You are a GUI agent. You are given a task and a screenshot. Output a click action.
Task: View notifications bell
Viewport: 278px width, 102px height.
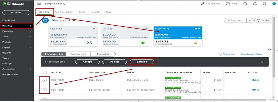click(x=255, y=4)
